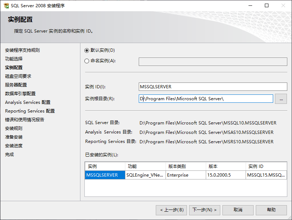Image resolution: width=292 pixels, height=220 pixels.
Task: Go to 磁盘空间要求 step
Action: 18,76
